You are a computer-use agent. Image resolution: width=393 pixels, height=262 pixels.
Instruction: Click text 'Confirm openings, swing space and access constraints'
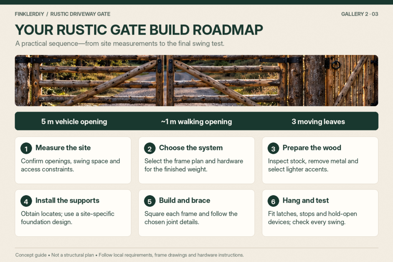71,165
